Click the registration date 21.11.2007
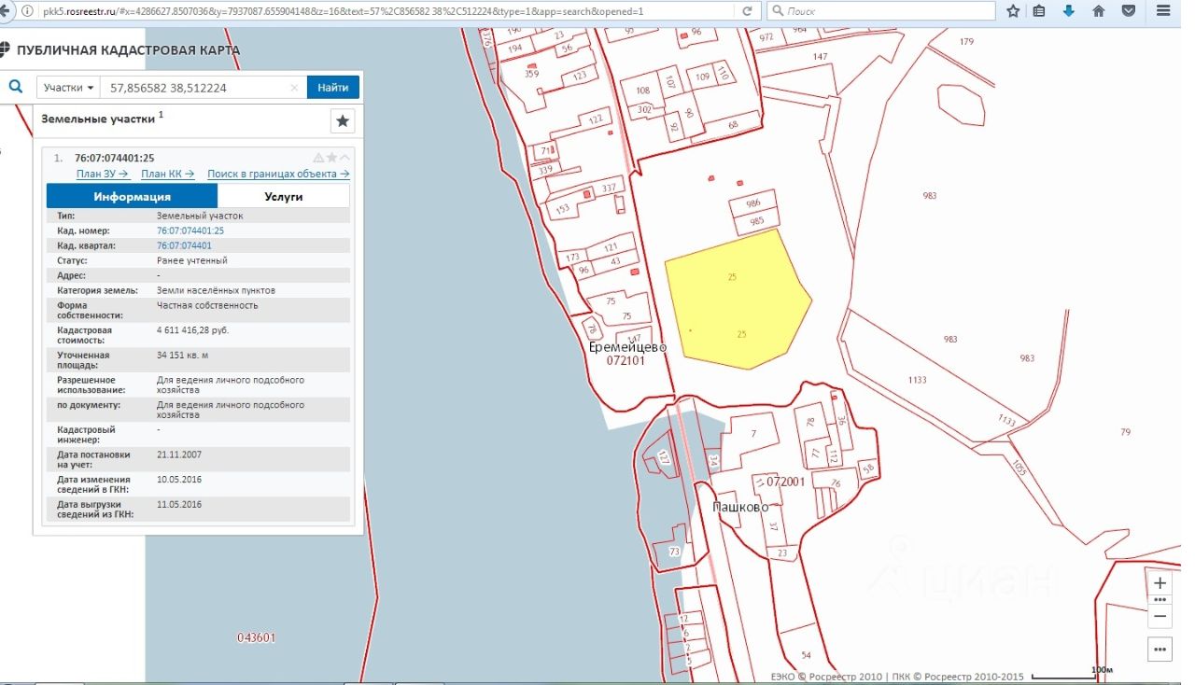Image resolution: width=1195 pixels, height=685 pixels. pyautogui.click(x=179, y=454)
